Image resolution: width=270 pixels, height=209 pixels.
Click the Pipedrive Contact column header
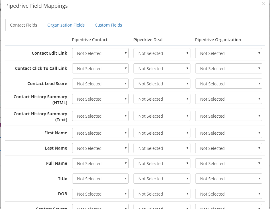click(90, 40)
